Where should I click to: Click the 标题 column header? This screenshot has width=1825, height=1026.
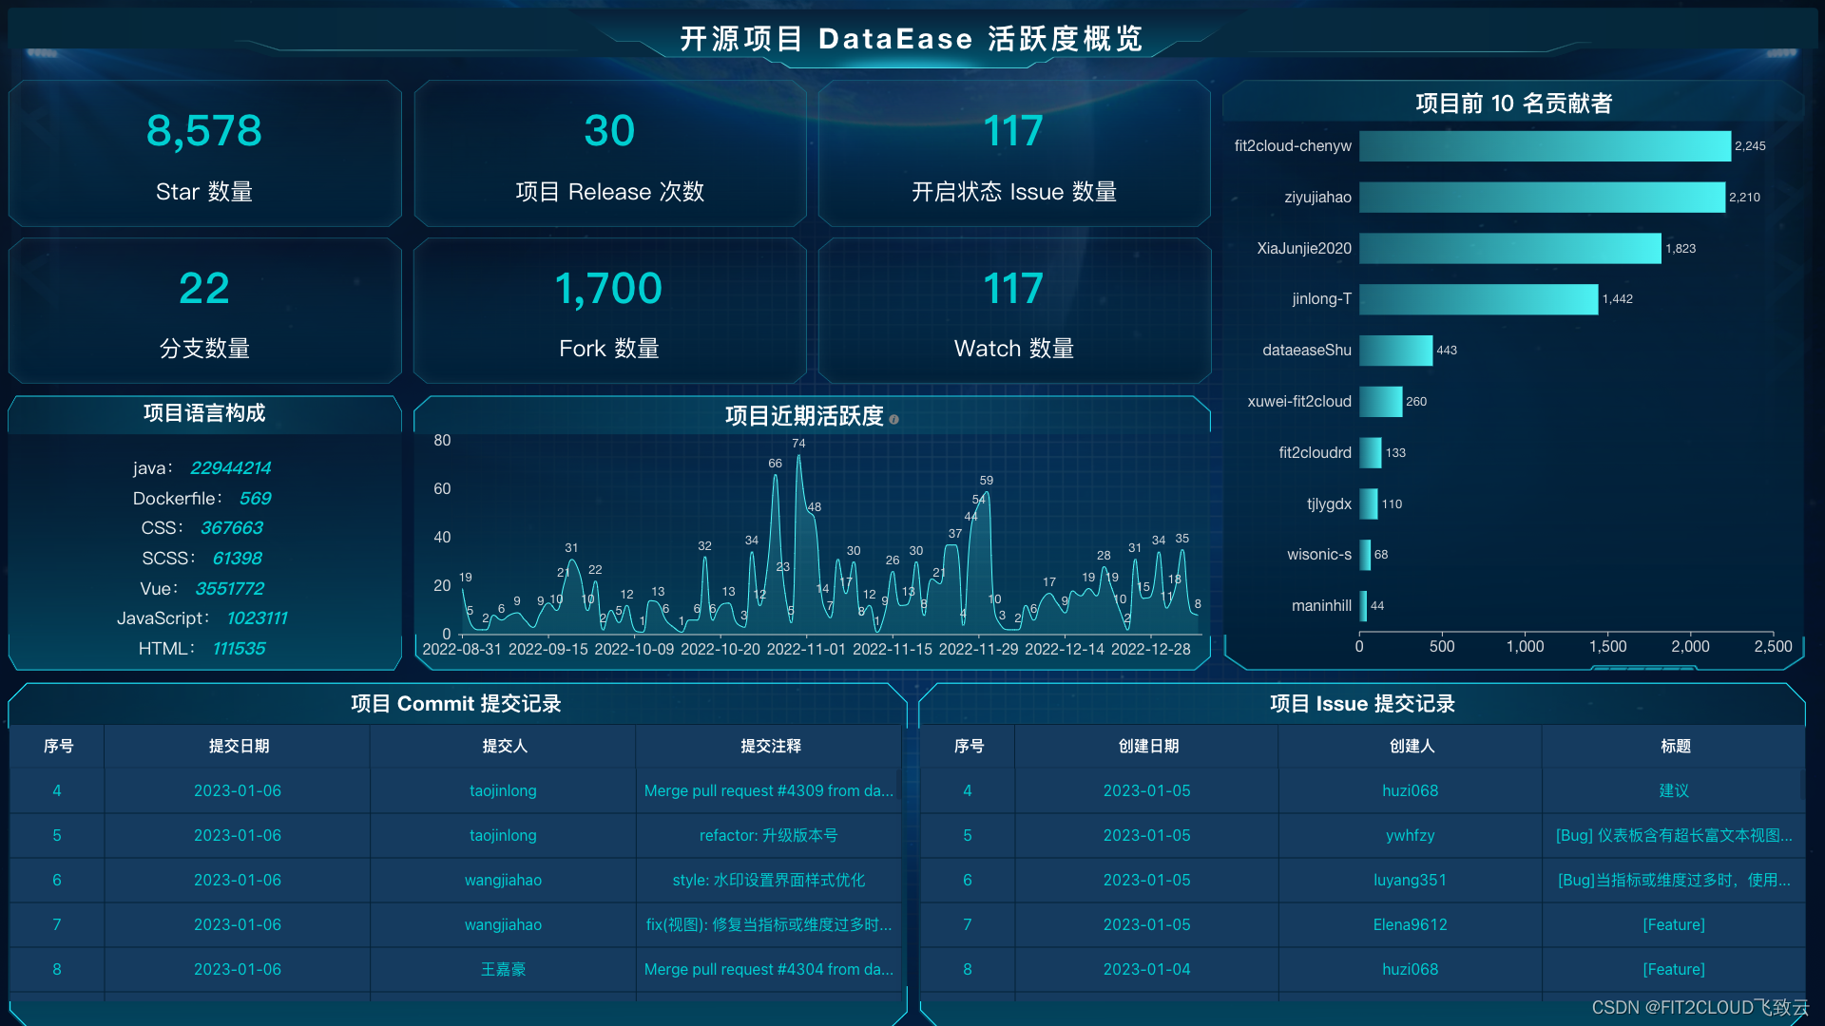(x=1675, y=747)
